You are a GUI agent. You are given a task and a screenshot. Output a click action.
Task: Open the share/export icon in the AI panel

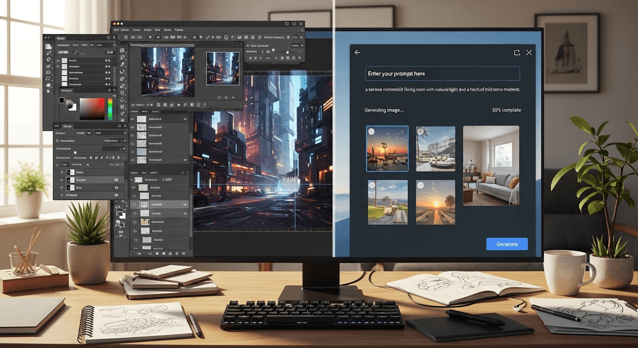[517, 53]
